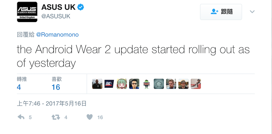The width and height of the screenshot is (272, 134).
Task: Click the ASUS UK profile logo
Action: click(x=27, y=12)
